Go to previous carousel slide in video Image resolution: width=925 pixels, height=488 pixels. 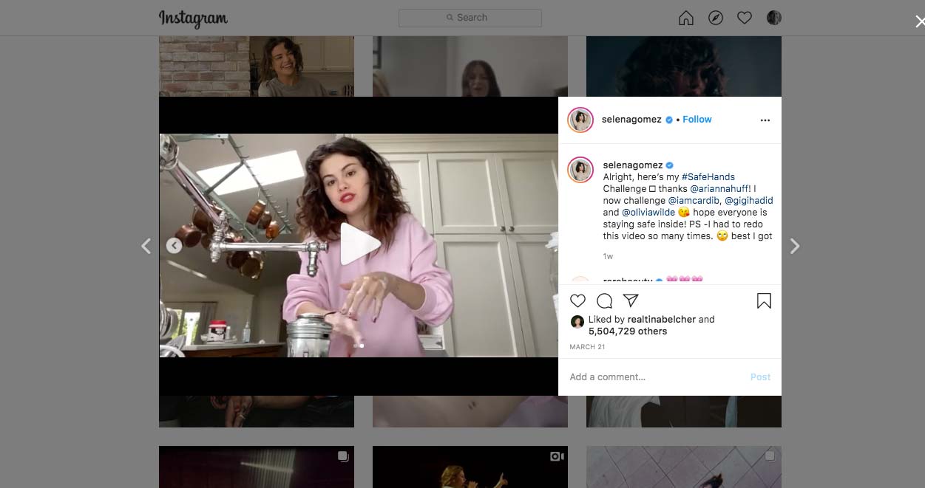coord(174,246)
